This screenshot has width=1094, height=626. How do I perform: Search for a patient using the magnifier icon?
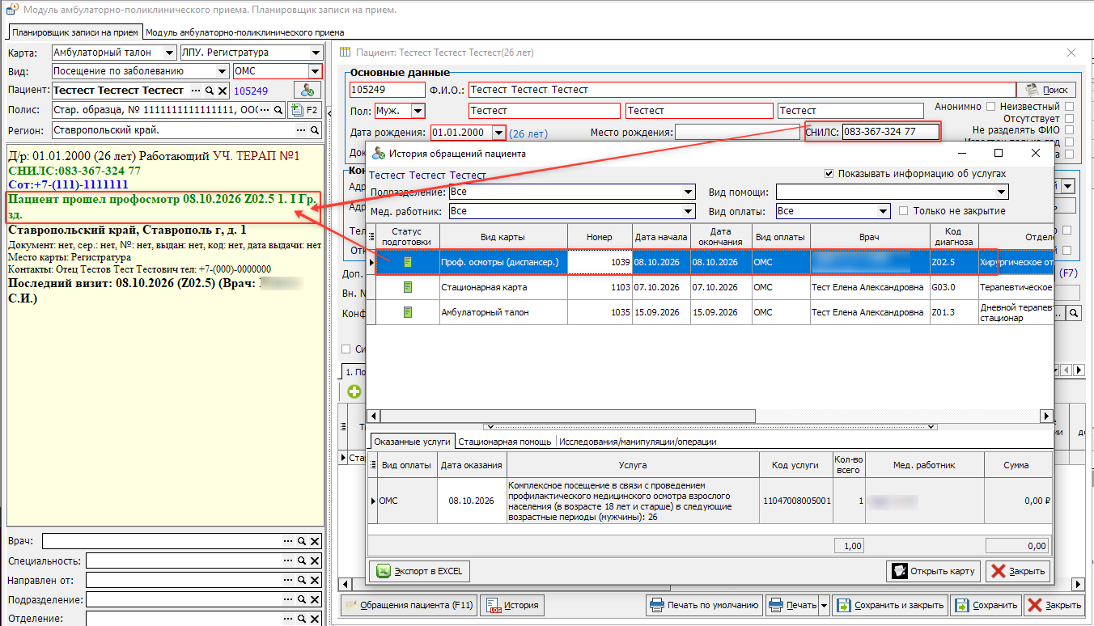point(209,91)
